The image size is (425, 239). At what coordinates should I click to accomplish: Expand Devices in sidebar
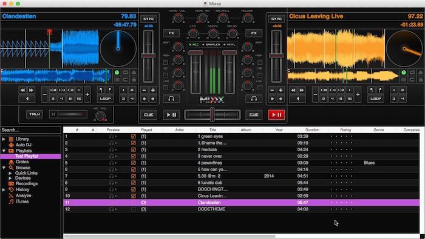click(10, 178)
